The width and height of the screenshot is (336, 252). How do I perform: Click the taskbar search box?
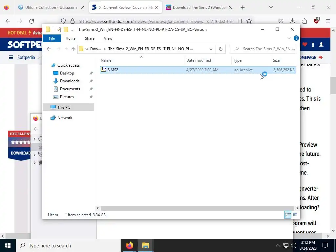(68, 245)
